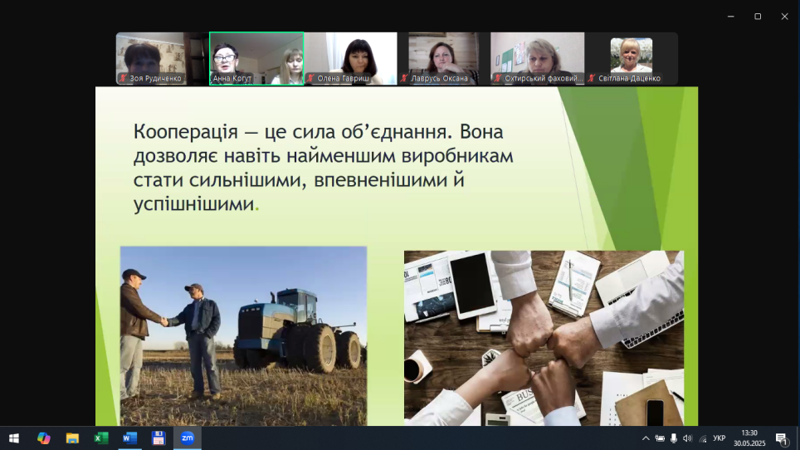800x450 pixels.
Task: Open the notification center icon
Action: coord(781,438)
